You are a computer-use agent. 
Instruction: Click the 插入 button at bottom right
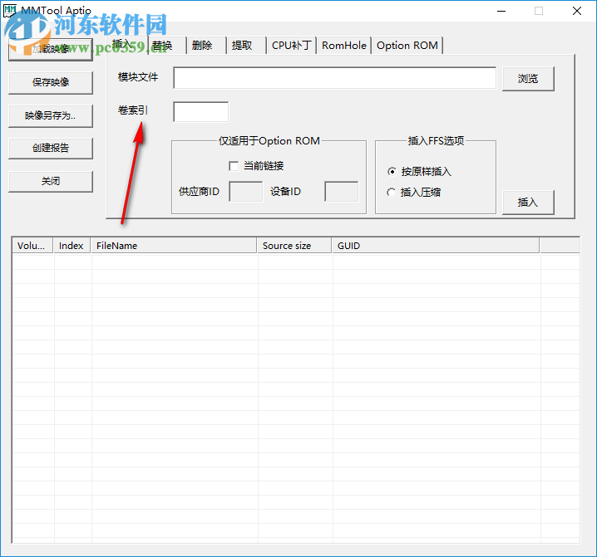point(528,203)
